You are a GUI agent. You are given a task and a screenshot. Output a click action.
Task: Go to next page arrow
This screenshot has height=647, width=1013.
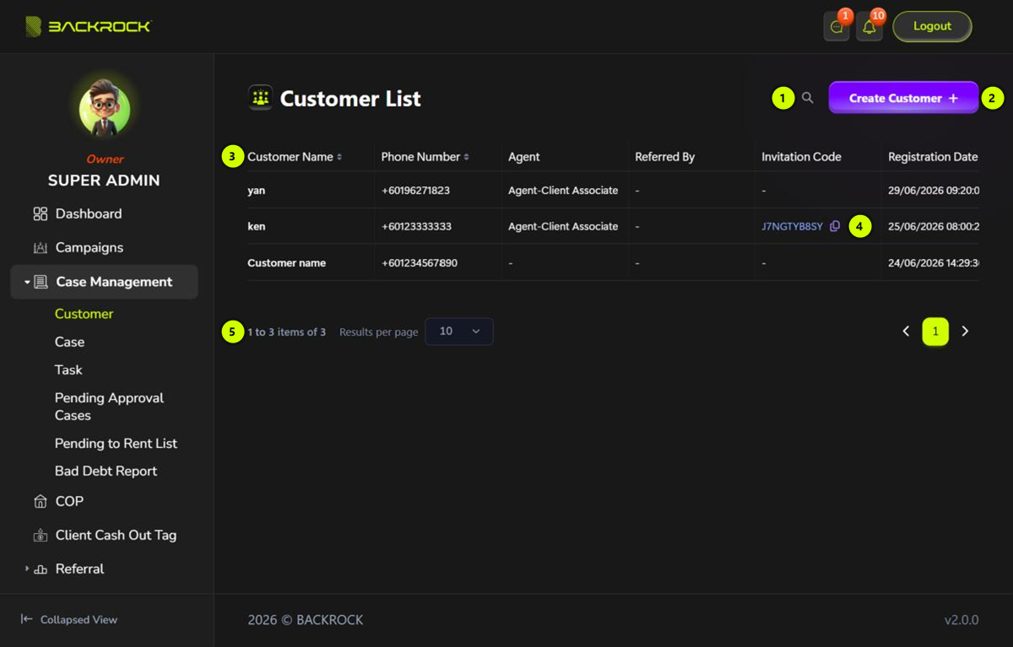coord(965,332)
